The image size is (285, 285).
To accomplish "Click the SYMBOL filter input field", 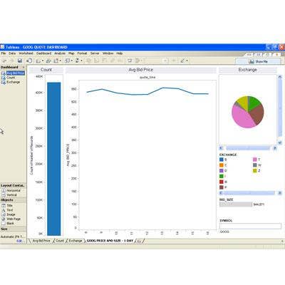I will click(250, 226).
